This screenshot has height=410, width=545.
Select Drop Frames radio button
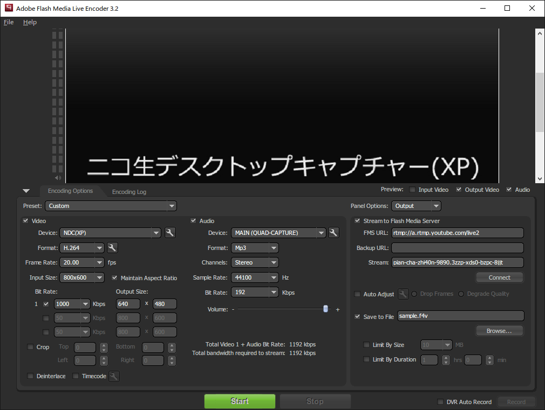tap(414, 294)
